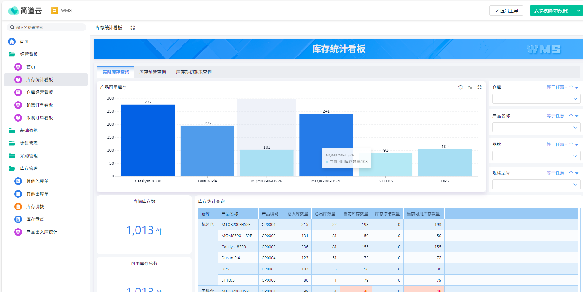The height and width of the screenshot is (292, 583).
Task: Open the 销售订单看板 dashboard
Action: click(x=39, y=105)
